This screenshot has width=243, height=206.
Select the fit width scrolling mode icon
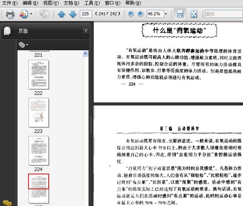(x=181, y=14)
